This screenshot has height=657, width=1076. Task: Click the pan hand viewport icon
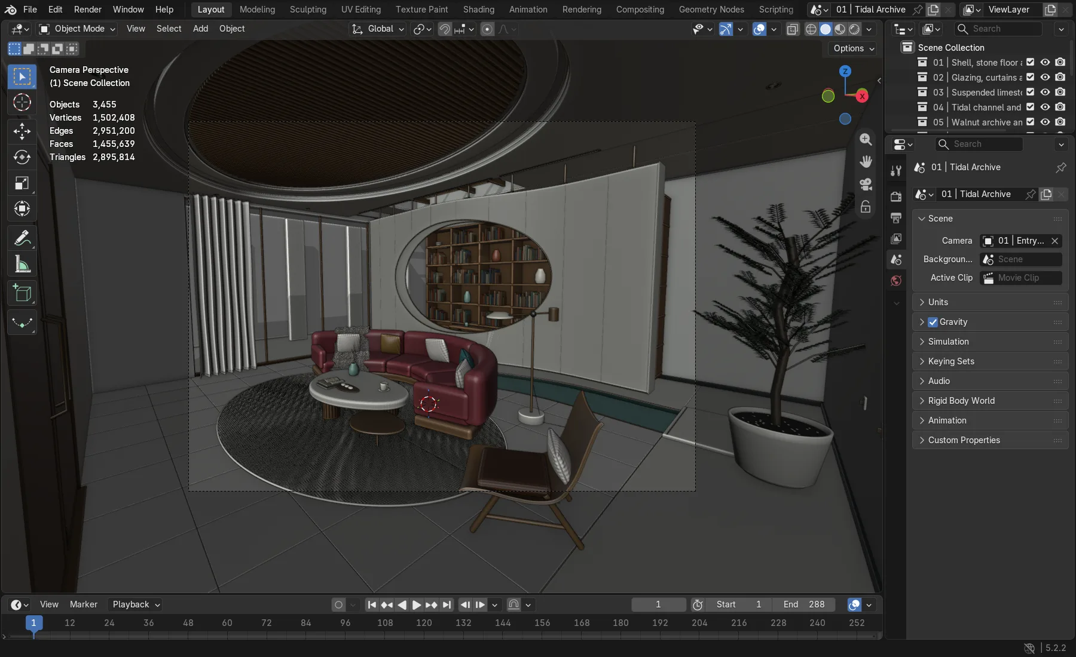866,161
